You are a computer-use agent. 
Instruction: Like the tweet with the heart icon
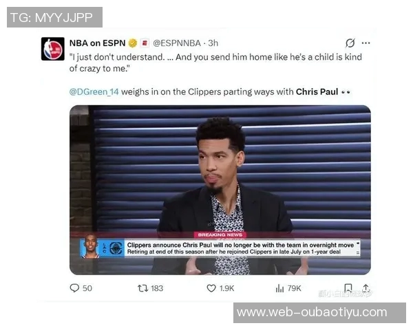[x=211, y=289]
